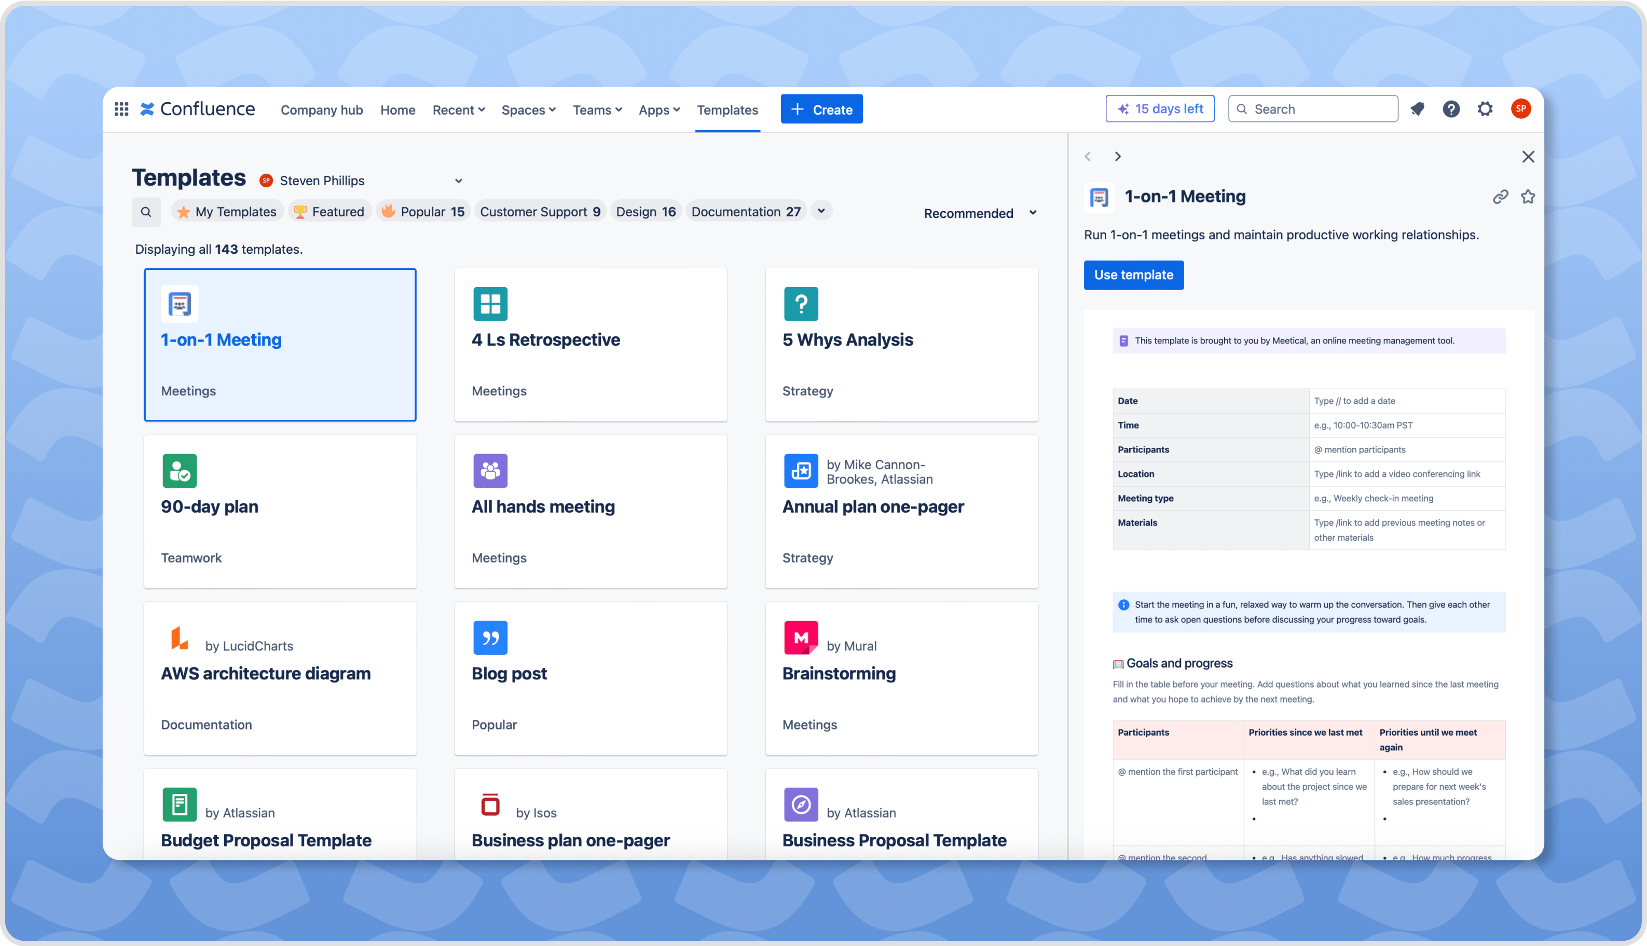Click the 90-day plan template icon

(x=179, y=469)
